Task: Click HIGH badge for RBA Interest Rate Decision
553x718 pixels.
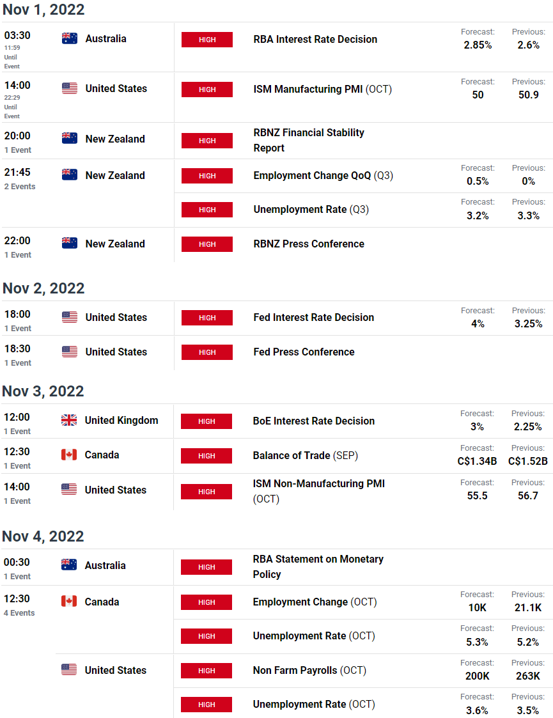Action: tap(207, 40)
